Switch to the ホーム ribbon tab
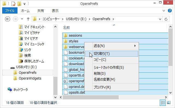Screen dimensions: 175x108 (x=25, y=11)
